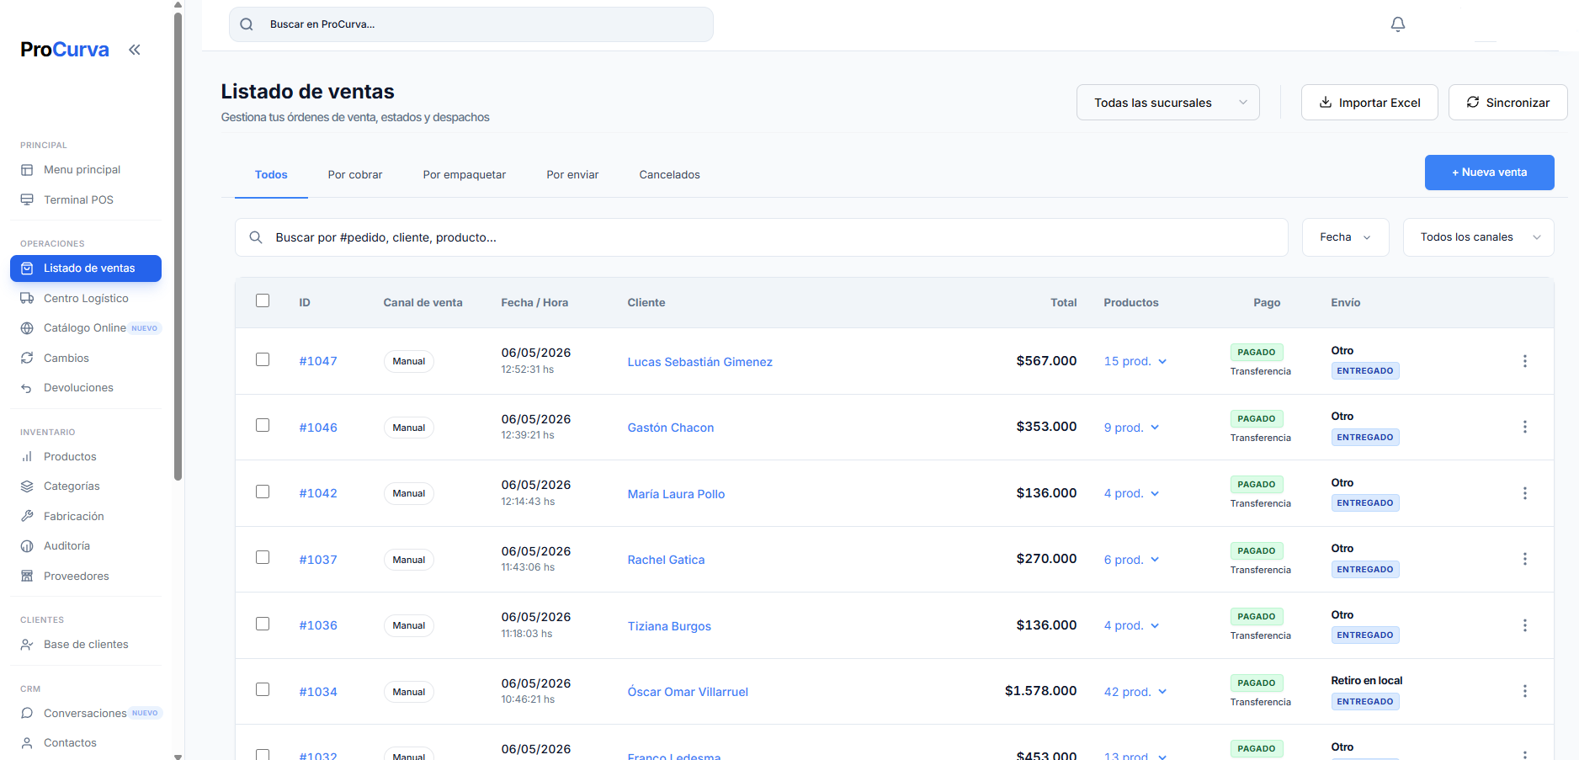The image size is (1579, 760).
Task: Open Todas las sucursales dropdown
Action: click(1168, 103)
